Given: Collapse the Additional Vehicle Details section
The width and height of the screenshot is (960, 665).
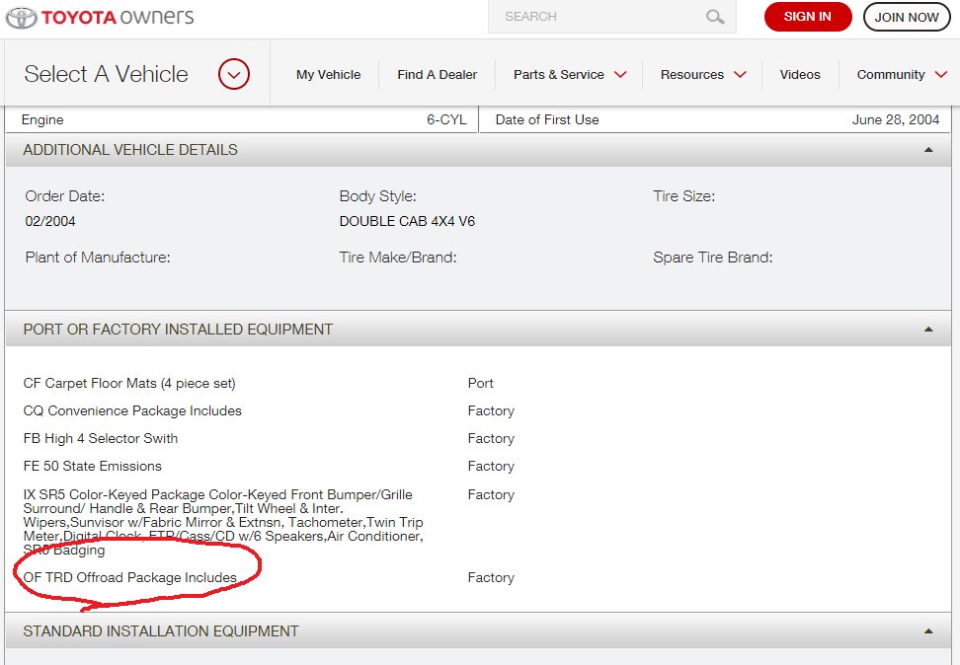Looking at the screenshot, I should pos(928,150).
